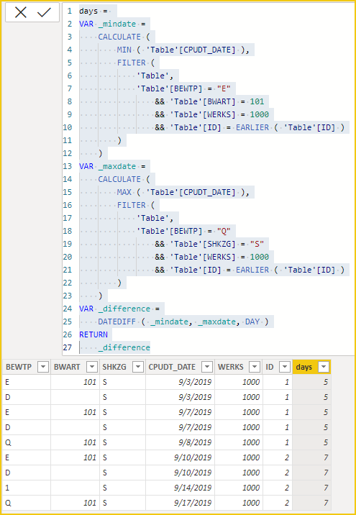Open the CPUDT_DATE column filter dropdown
356x515 pixels.
207,367
